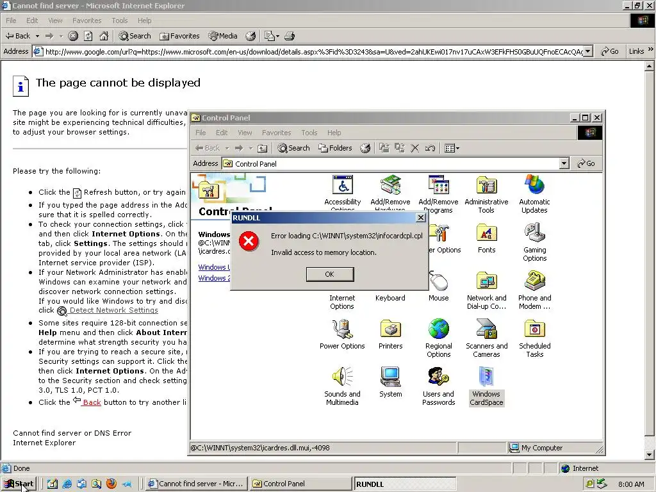Click History icon in Internet Explorer toolbar

pos(250,36)
